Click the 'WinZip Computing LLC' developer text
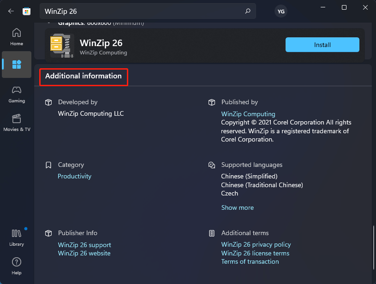Viewport: 376px width, 284px height. click(91, 113)
